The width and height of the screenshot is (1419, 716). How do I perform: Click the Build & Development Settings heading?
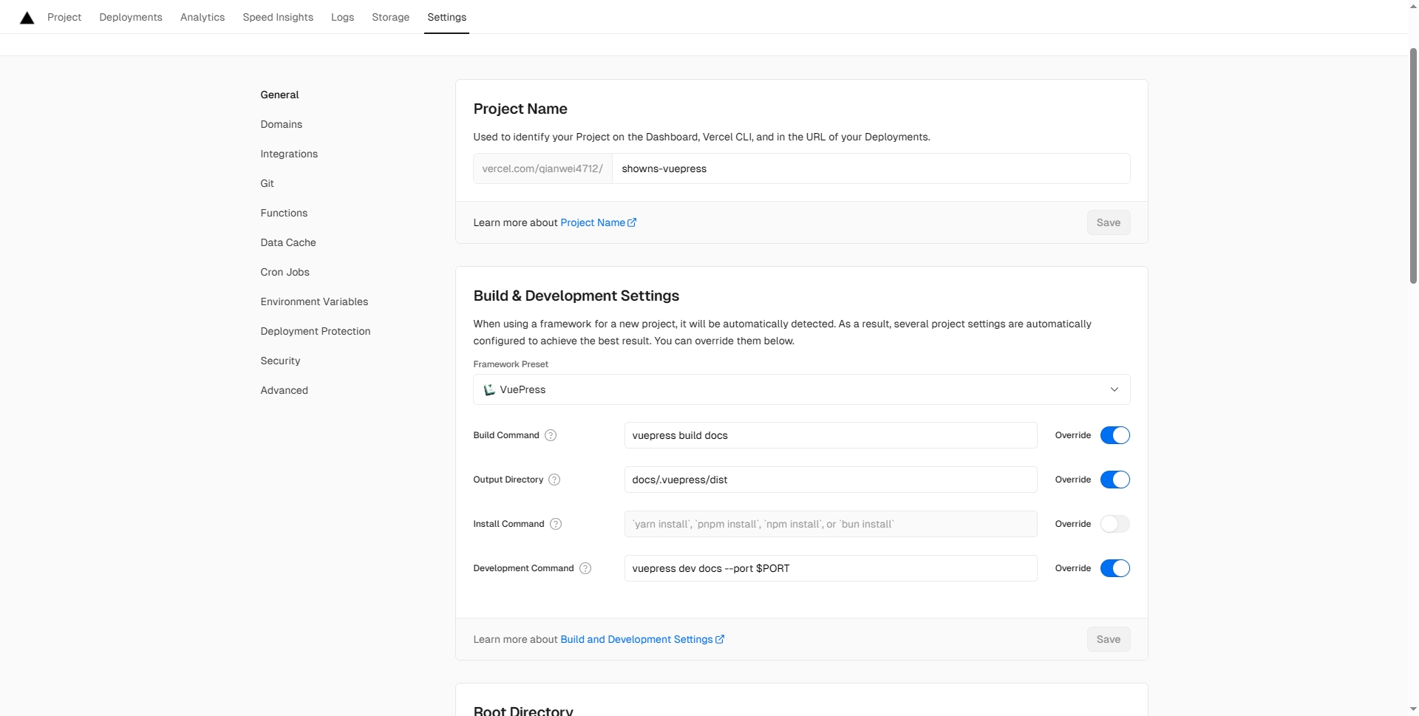tap(576, 296)
